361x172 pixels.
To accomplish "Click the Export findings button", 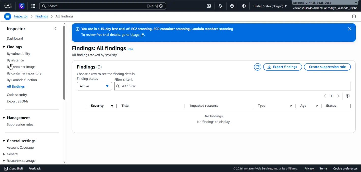I will tap(282, 67).
